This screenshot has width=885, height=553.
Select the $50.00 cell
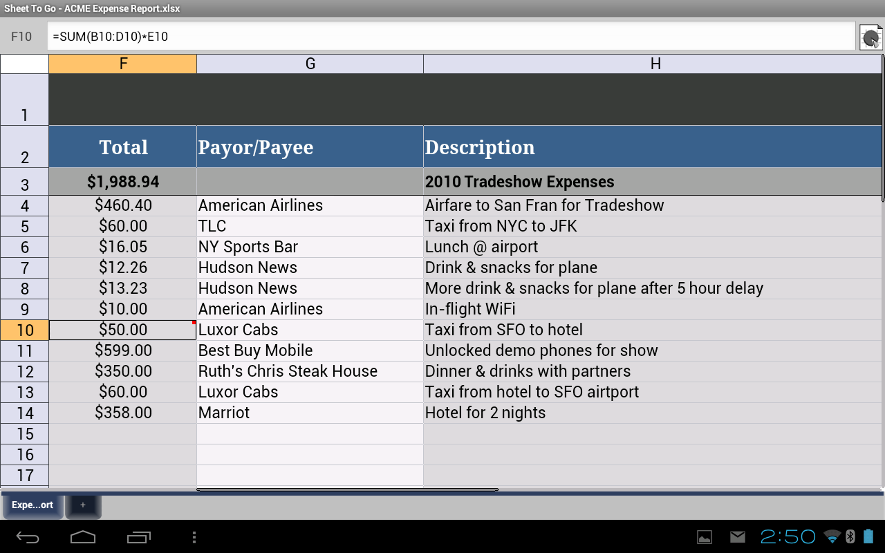123,330
